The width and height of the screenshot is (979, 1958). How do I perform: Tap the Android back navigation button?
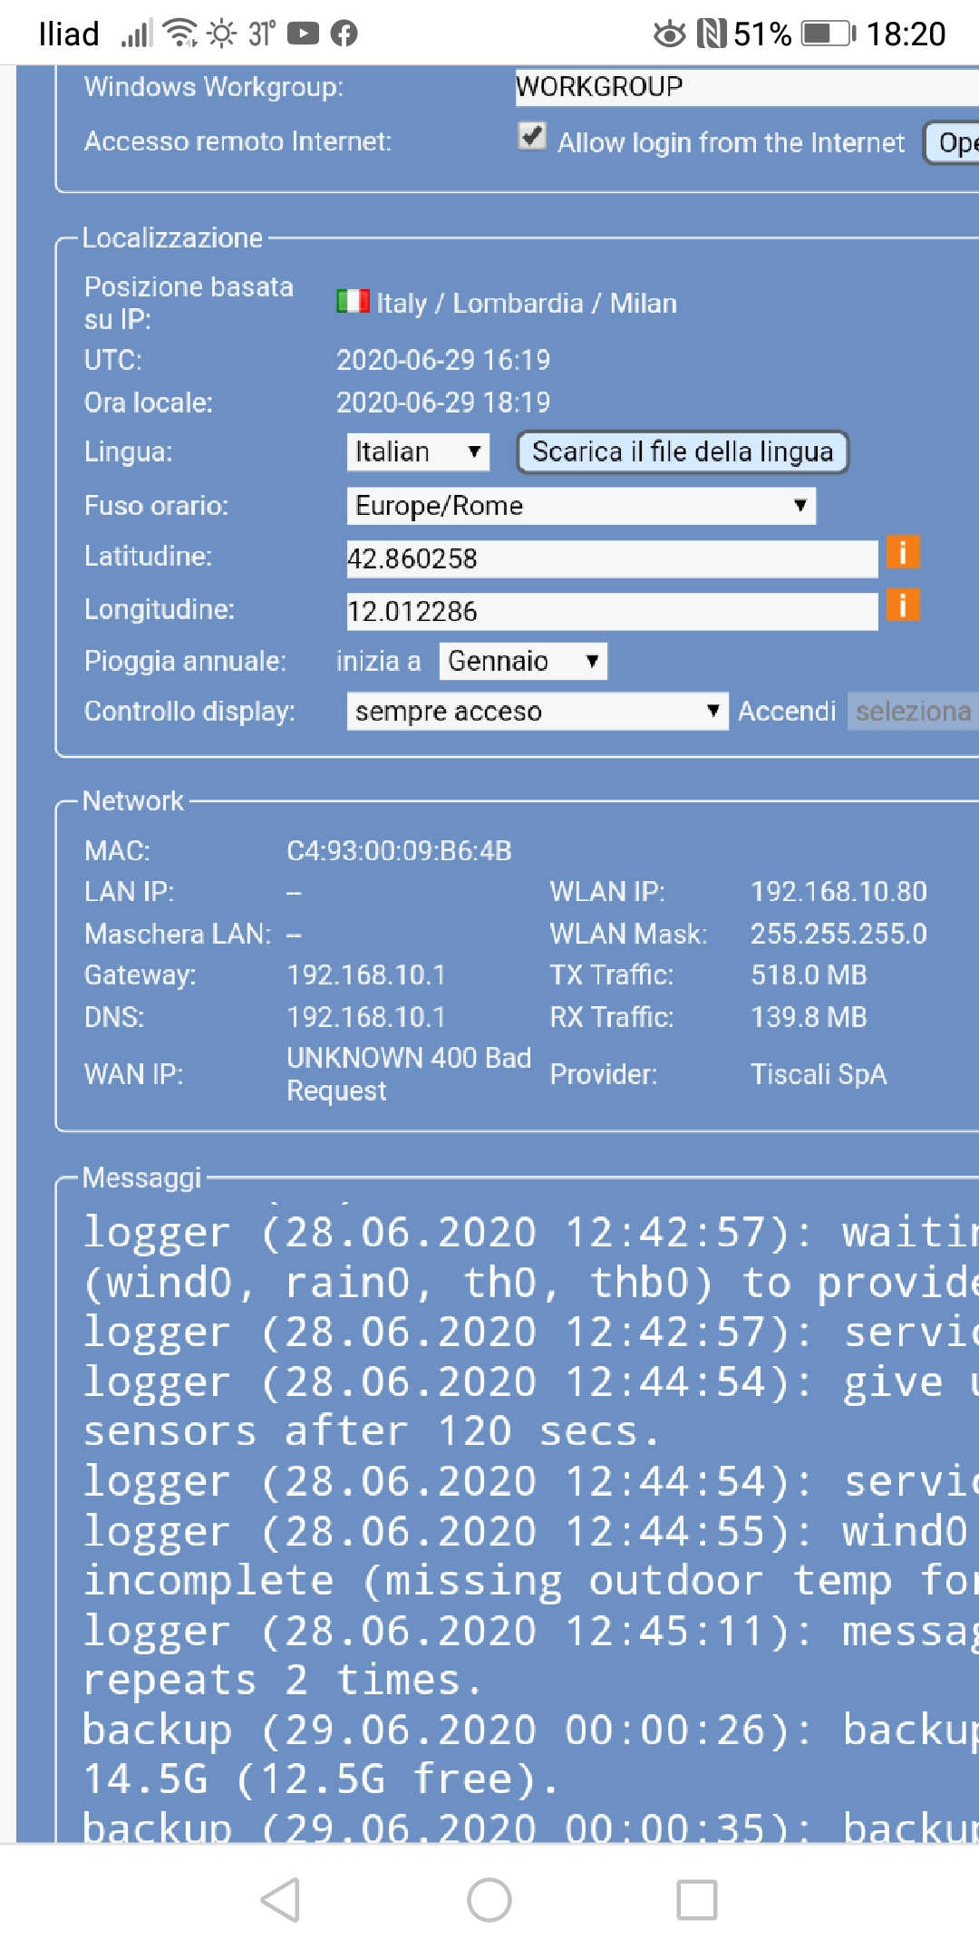point(280,1899)
